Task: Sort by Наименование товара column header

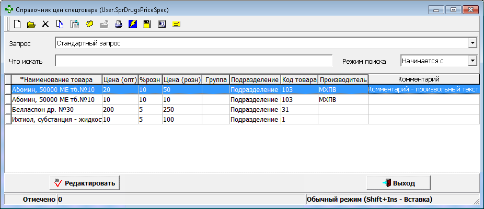Action: click(x=56, y=79)
